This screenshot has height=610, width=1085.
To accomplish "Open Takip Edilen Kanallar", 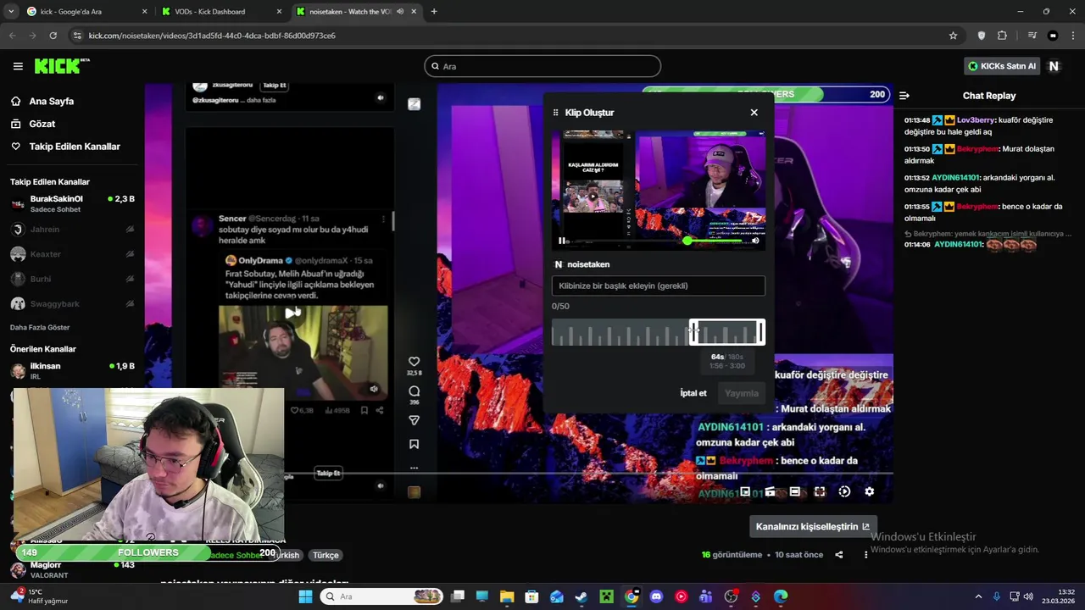I will (x=74, y=147).
